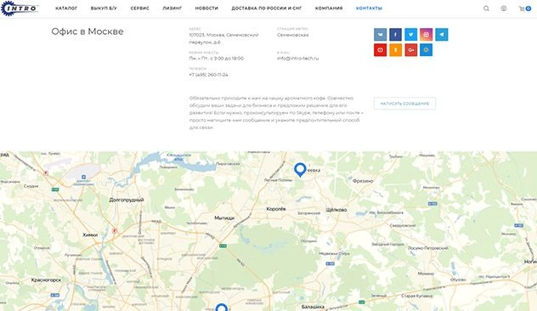Screen dimensions: 537x311
Task: Open the user account icon
Action: click(503, 8)
